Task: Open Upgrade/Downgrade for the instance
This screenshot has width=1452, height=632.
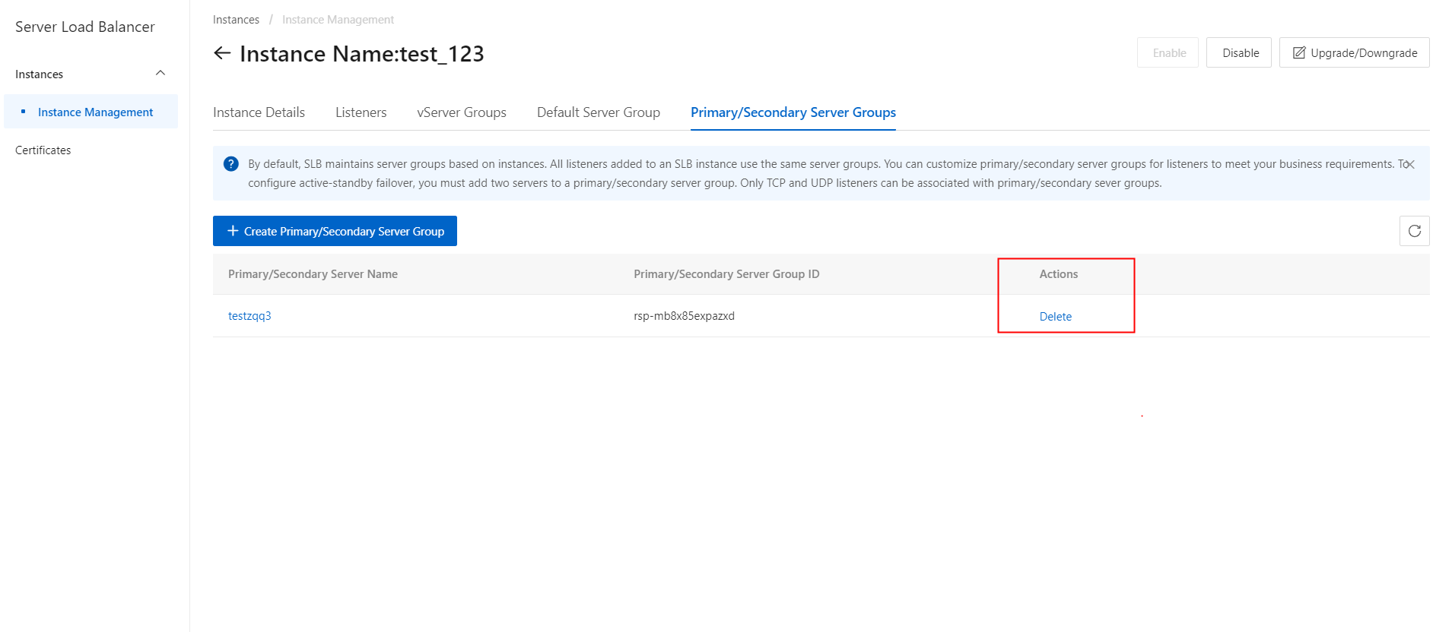Action: (x=1355, y=52)
